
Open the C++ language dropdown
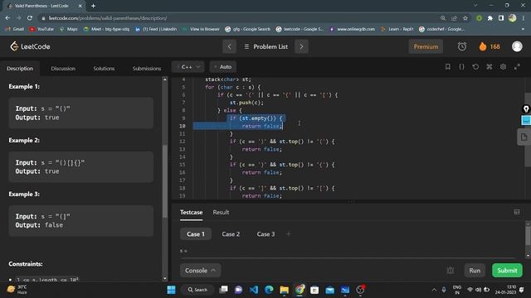[x=188, y=67]
